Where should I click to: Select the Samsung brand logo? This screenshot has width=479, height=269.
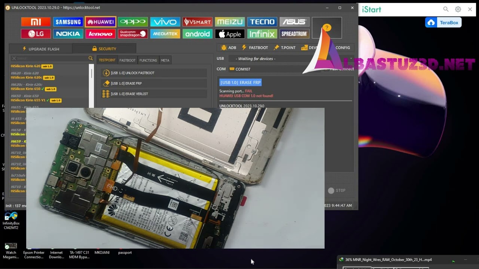(68, 22)
